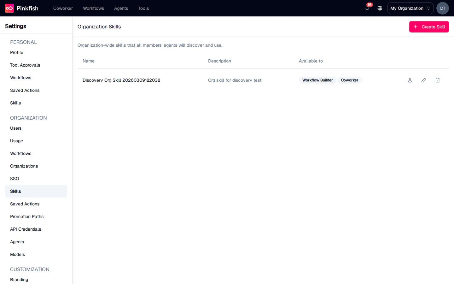This screenshot has height=284, width=454.
Task: Open notifications via the bell icon
Action: [367, 9]
